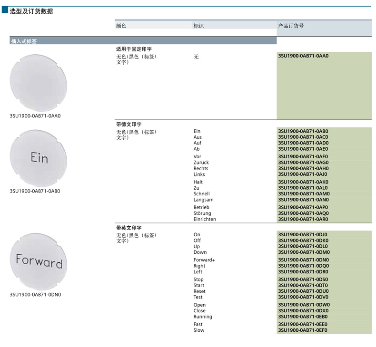Image resolution: width=376 pixels, height=347 pixels.
Task: Select the 产品订货号 column header
Action: coord(291,26)
